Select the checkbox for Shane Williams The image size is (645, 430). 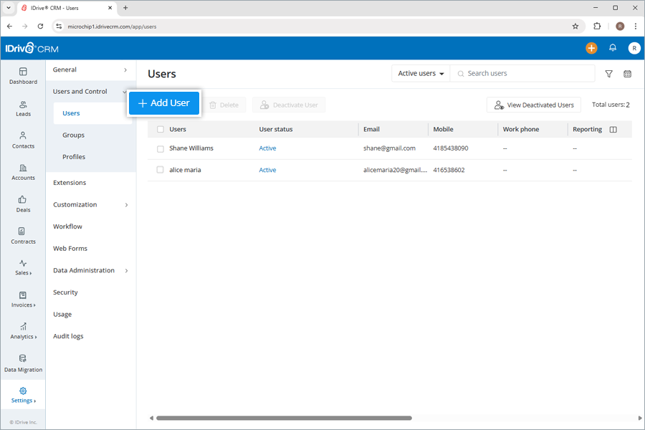coord(161,148)
